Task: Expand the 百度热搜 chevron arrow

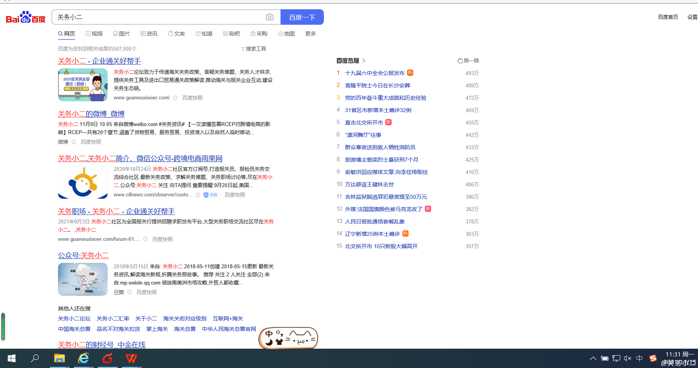Action: (364, 61)
